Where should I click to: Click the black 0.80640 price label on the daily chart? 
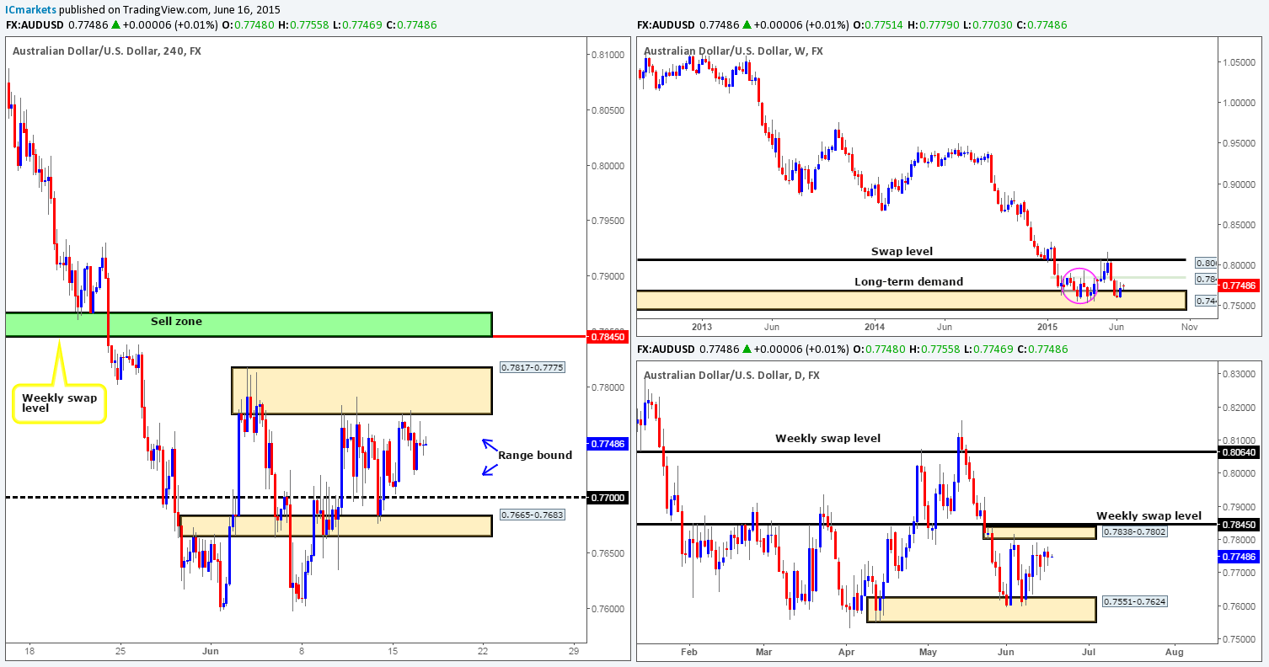(x=1239, y=452)
